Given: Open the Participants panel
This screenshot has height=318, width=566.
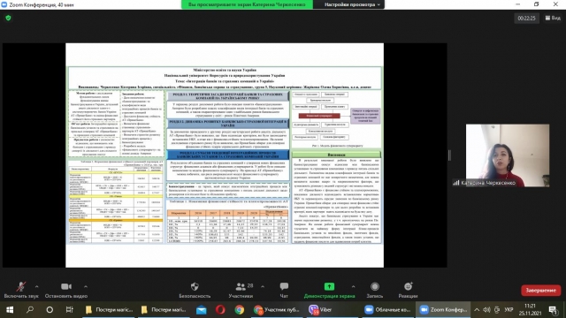Looking at the screenshot, I should tap(241, 286).
